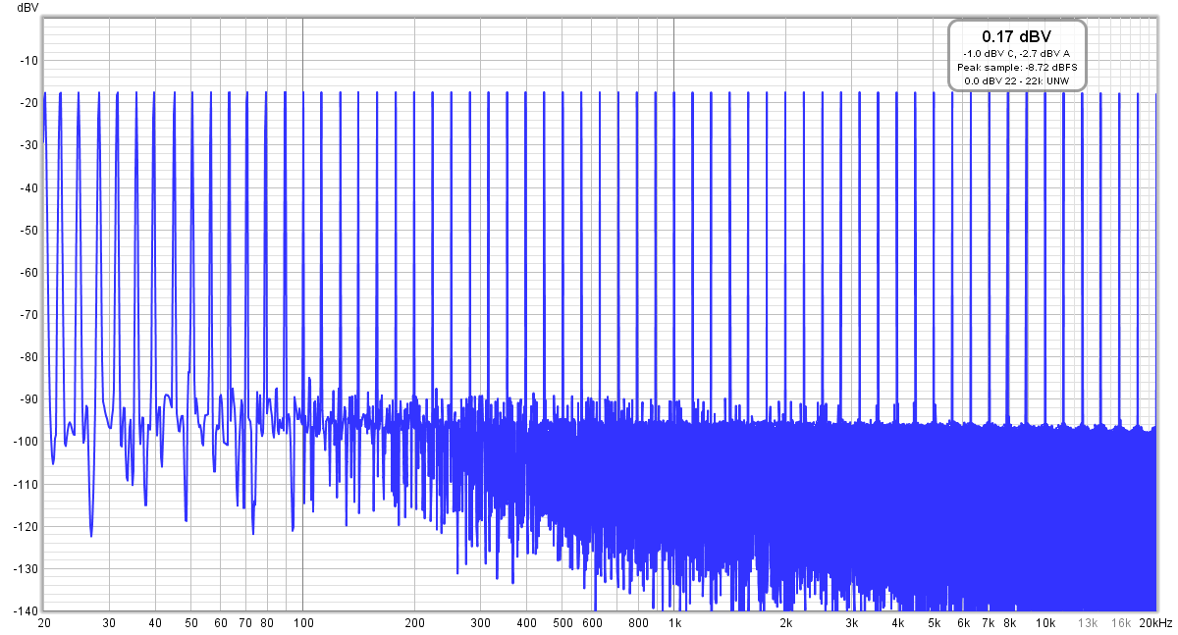Screen dimensions: 1178x635
Task: Click the 800 label on frequency axis
Action: [x=638, y=623]
